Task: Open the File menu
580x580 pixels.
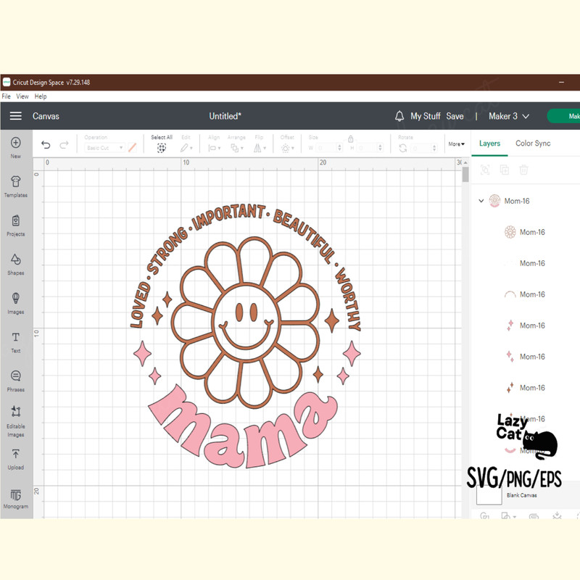Action: 6,96
